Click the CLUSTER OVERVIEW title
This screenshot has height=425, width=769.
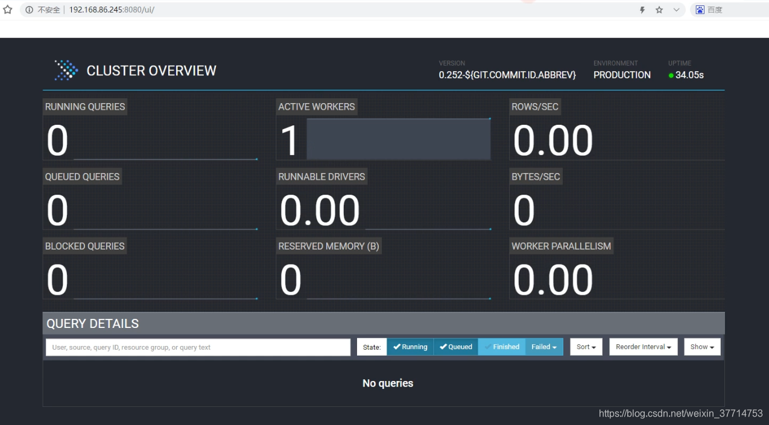point(151,71)
